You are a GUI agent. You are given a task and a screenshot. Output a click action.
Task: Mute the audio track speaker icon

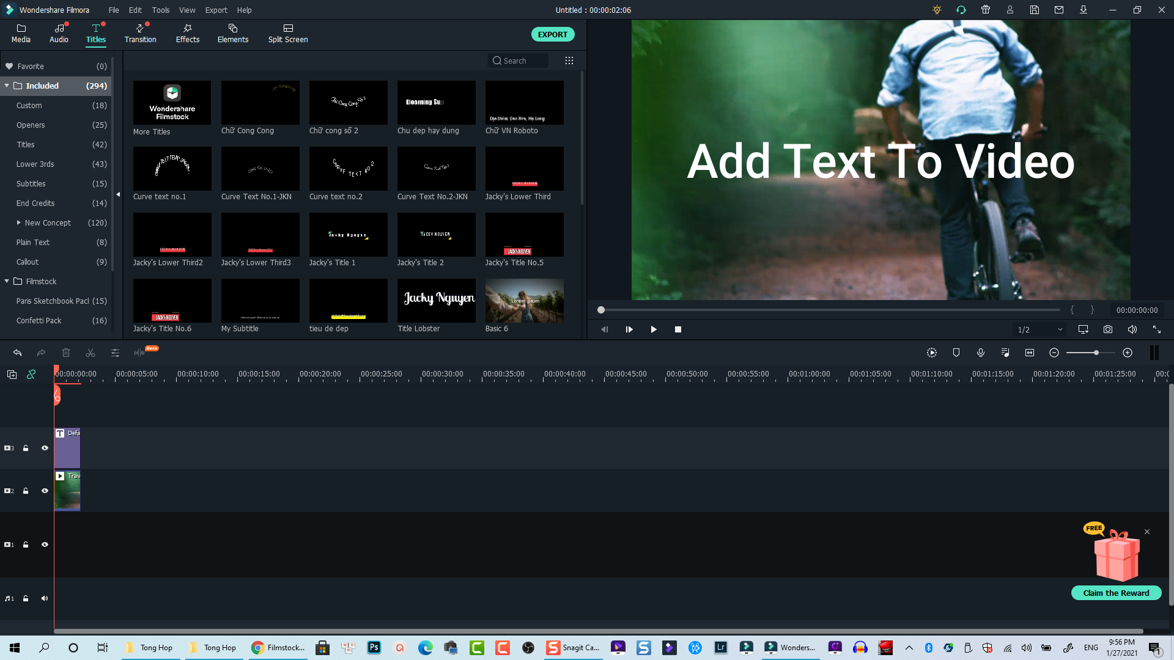(45, 598)
